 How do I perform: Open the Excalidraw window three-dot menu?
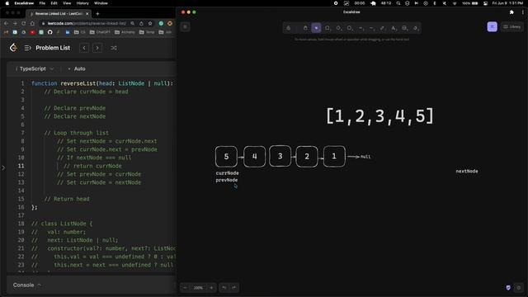(522, 12)
